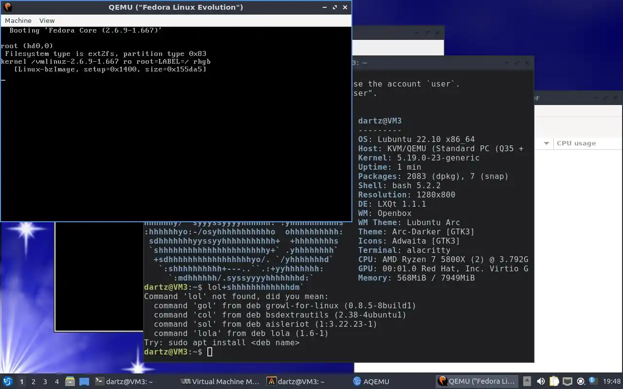This screenshot has width=623, height=389.
Task: Launch the file manager from the panel
Action: point(70,382)
